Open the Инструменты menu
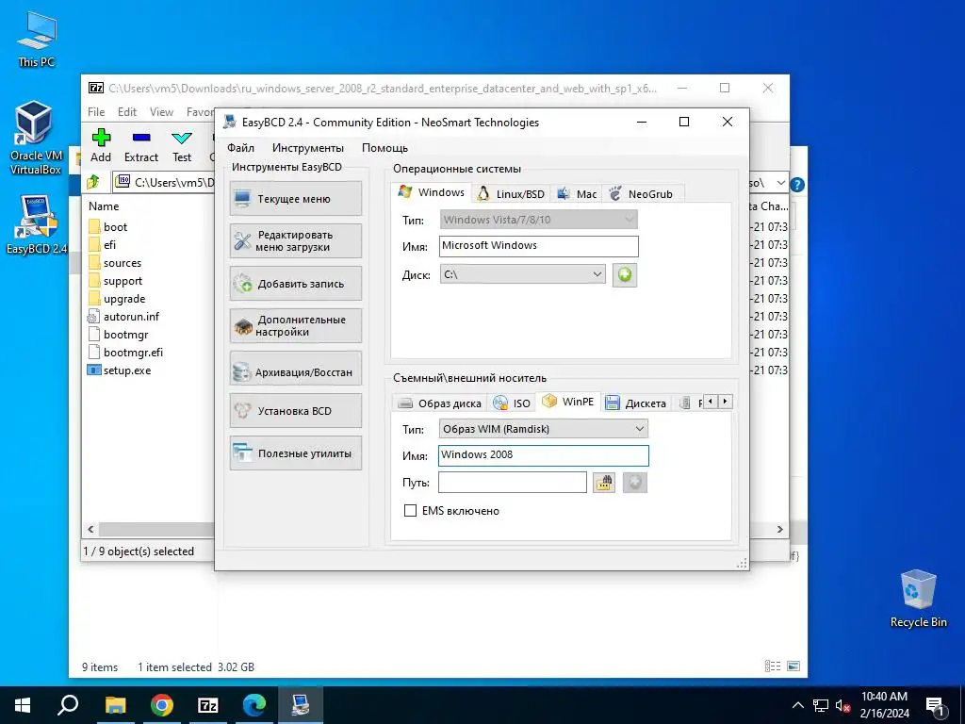 [308, 148]
